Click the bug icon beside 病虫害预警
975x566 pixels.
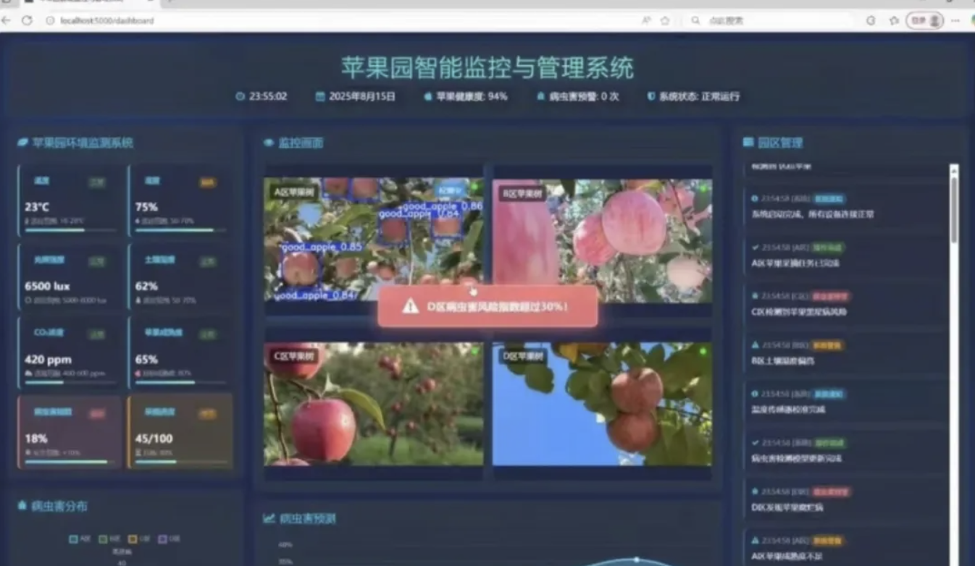[540, 96]
